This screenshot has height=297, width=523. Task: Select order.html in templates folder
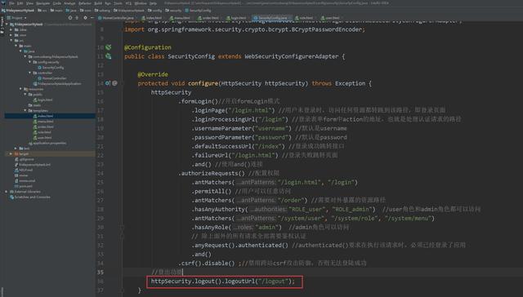tap(43, 126)
